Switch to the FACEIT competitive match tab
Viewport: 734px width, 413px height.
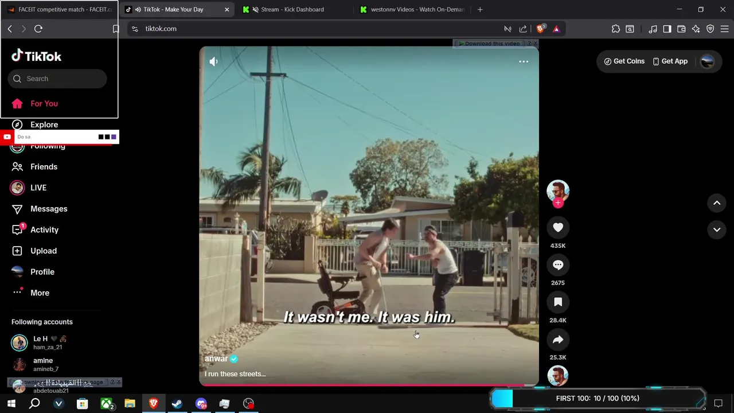[x=60, y=9]
